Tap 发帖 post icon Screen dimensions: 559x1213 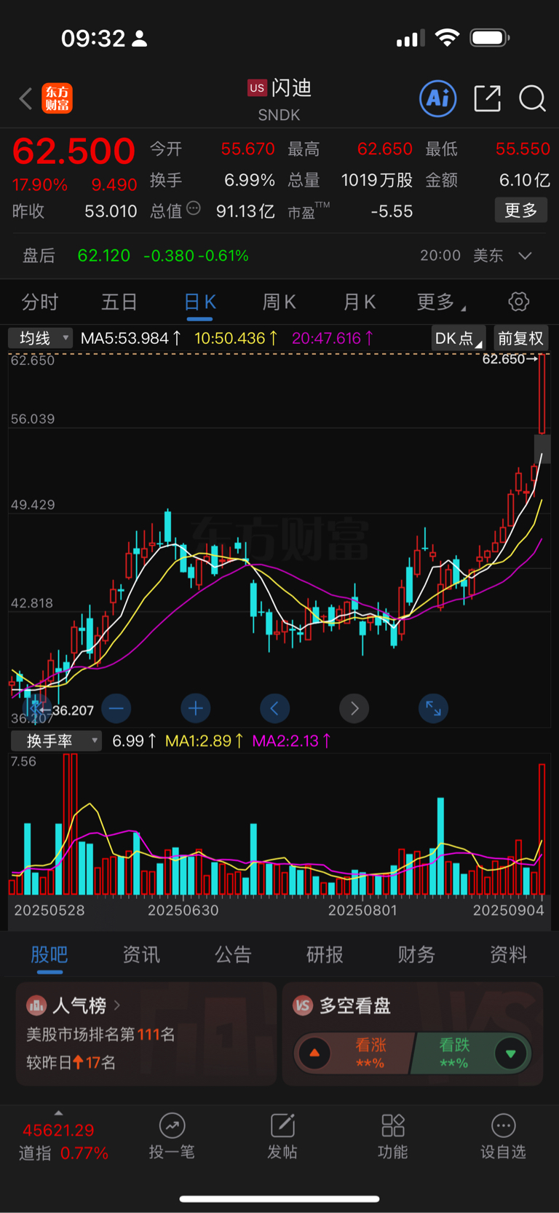[x=282, y=1126]
